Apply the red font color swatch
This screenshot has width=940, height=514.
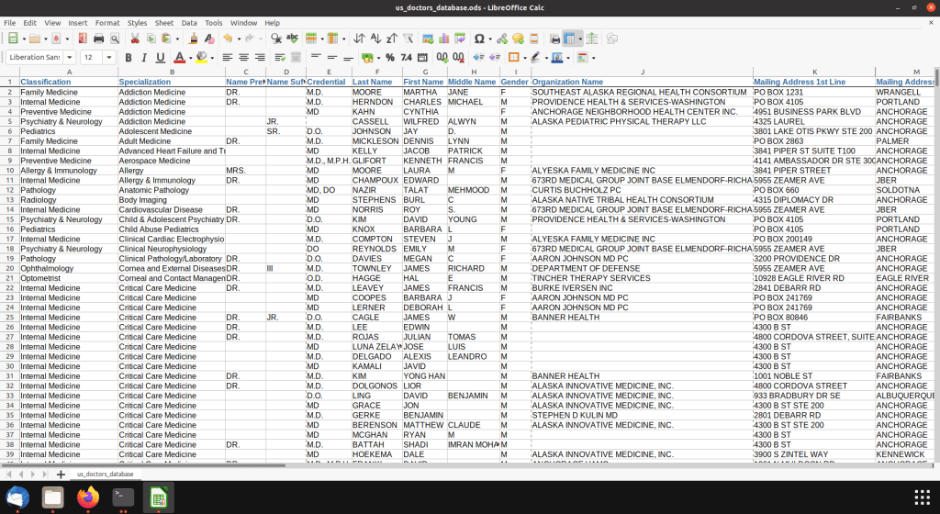179,57
